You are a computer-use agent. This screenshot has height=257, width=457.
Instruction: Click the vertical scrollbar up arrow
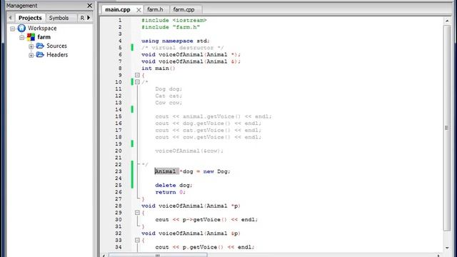tap(447, 21)
